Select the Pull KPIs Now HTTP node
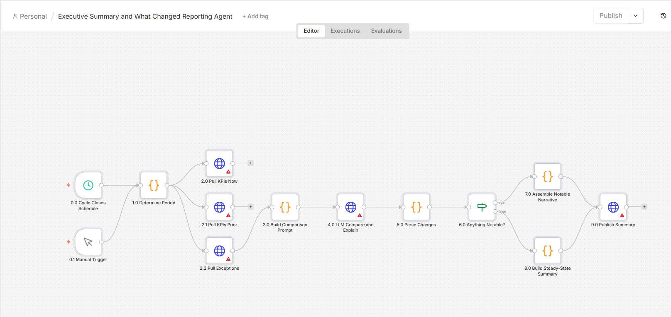Viewport: 671px width, 317px height. (219, 163)
